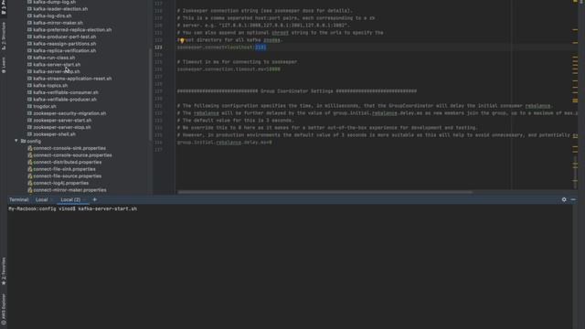This screenshot has height=329, width=585.
Task: Collapse the config folder
Action: tap(16, 141)
